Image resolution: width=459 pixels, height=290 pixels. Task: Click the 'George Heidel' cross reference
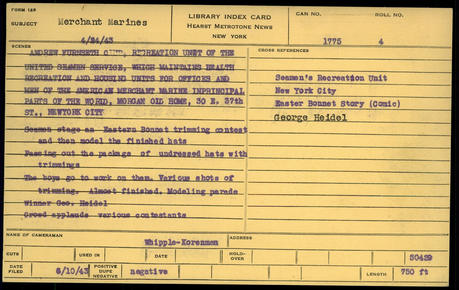pos(310,118)
